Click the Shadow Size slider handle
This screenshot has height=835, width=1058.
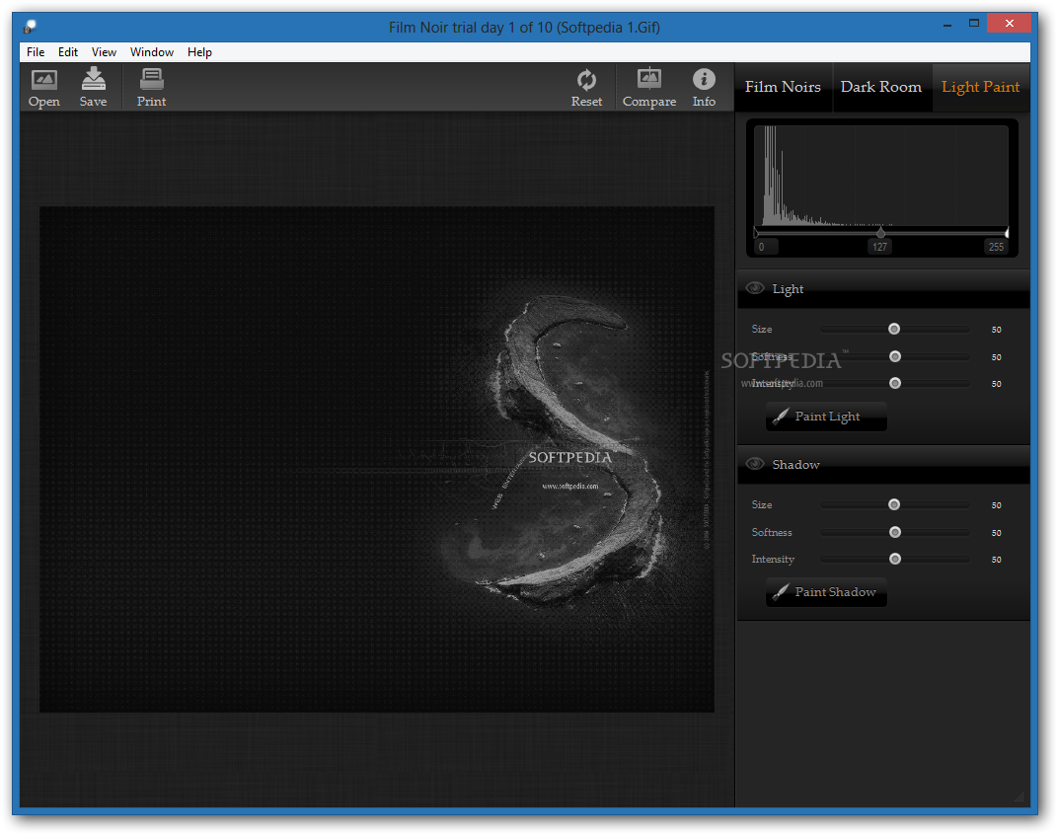tap(894, 505)
